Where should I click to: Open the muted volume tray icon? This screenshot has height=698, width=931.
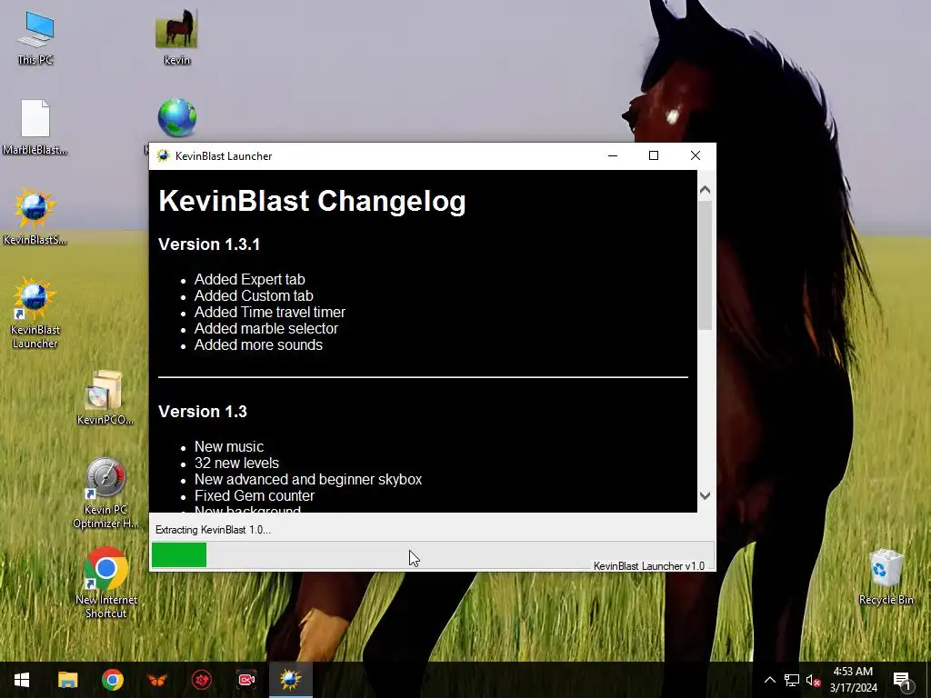[x=814, y=680]
